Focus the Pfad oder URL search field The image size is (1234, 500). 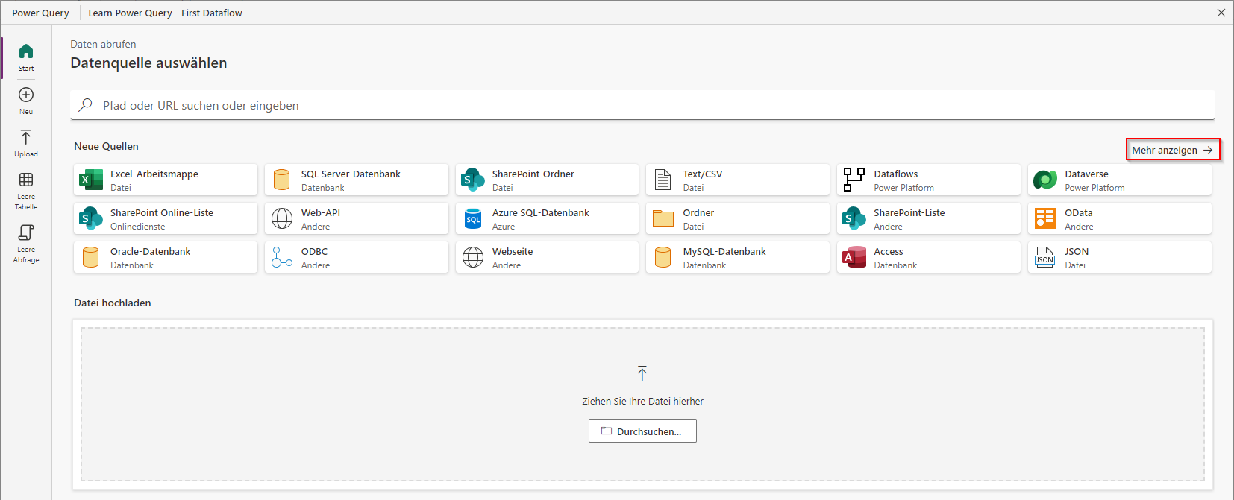642,105
